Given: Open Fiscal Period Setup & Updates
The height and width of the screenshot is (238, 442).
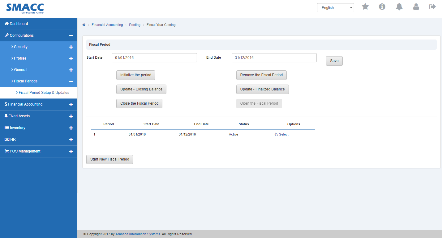Looking at the screenshot, I should click(44, 93).
